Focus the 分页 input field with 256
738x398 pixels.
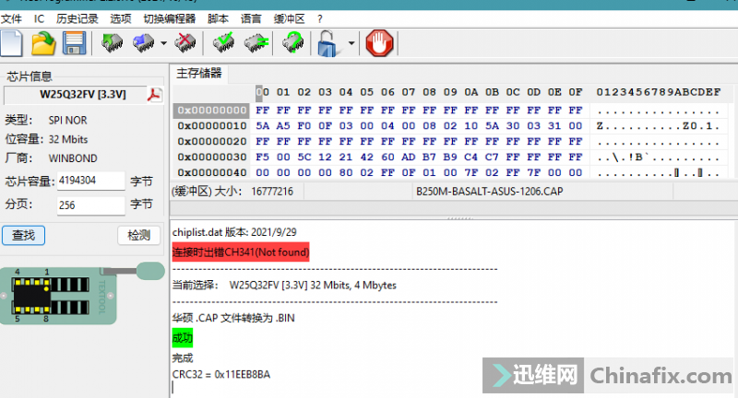(x=90, y=205)
